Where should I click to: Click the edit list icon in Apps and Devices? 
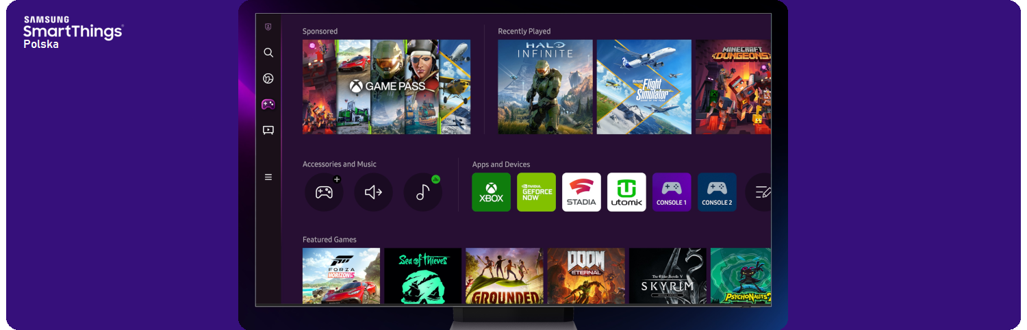pos(760,192)
